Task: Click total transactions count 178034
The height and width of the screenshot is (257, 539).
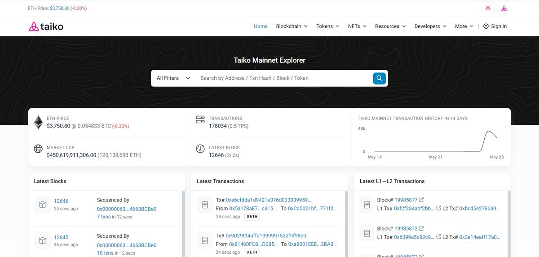Action: point(218,126)
